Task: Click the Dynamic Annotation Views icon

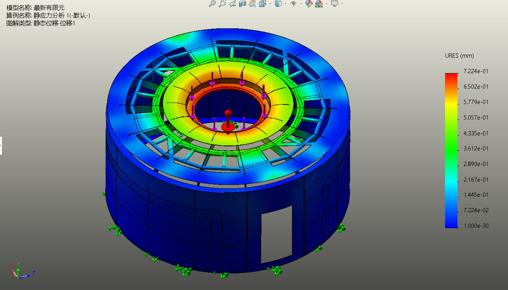Action: [252, 4]
